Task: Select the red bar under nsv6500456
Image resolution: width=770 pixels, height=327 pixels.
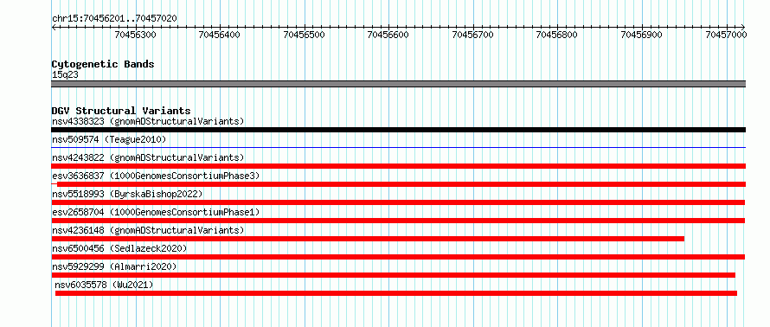Action: [x=398, y=257]
